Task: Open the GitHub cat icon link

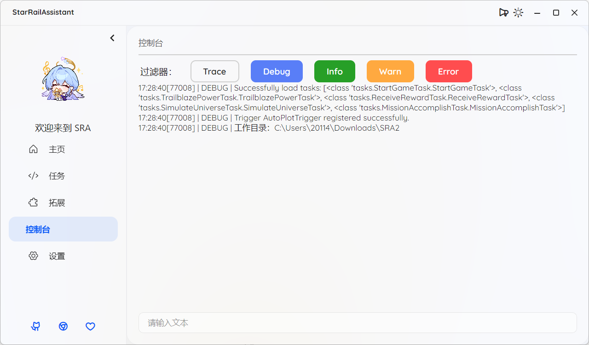Action: pos(35,326)
